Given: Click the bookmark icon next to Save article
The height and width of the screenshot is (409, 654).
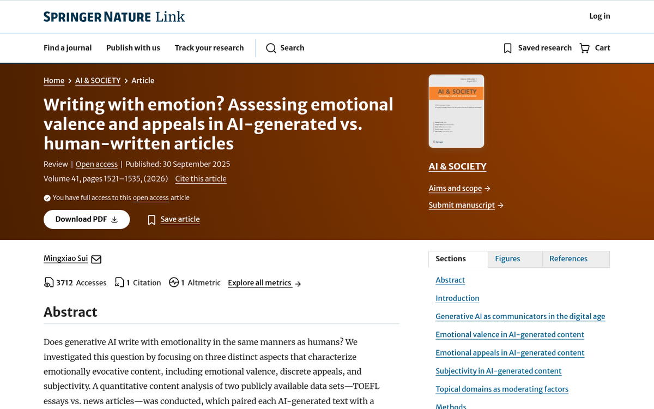Looking at the screenshot, I should point(152,219).
